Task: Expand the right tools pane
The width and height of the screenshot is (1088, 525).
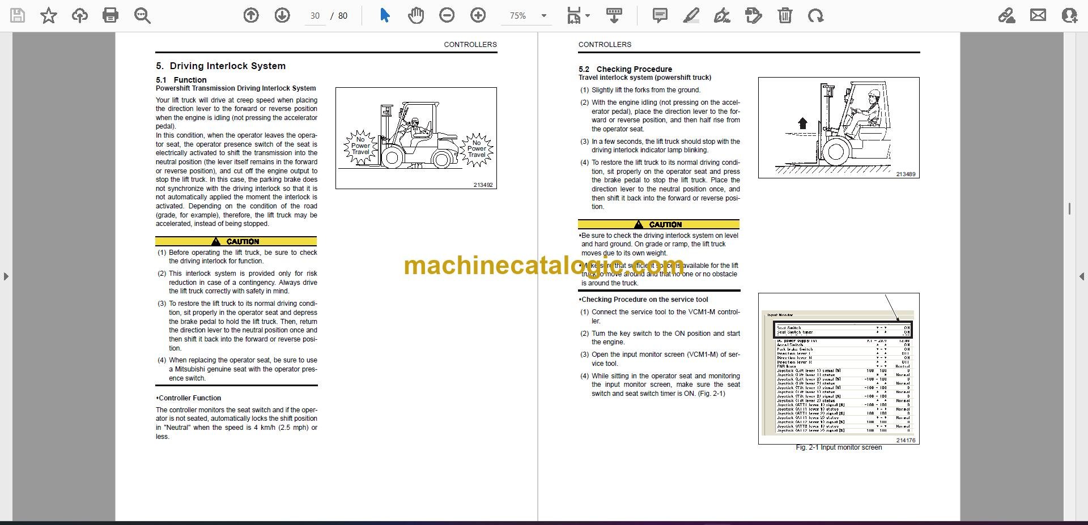Action: pyautogui.click(x=1081, y=277)
